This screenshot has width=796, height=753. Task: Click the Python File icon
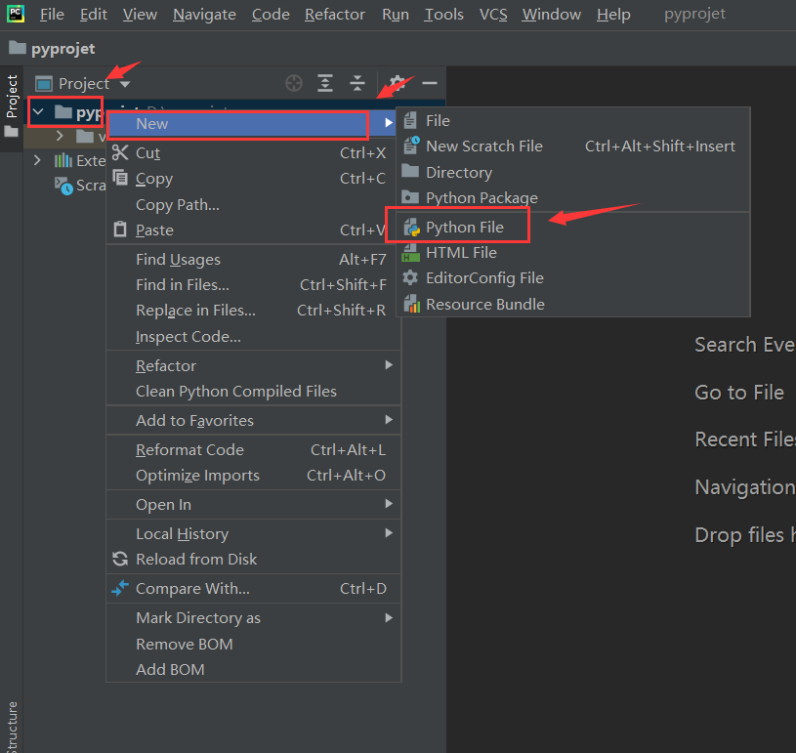click(412, 227)
